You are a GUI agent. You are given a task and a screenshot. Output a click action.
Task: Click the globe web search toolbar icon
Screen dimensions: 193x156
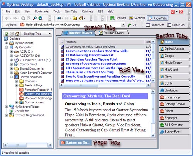(x=41, y=18)
